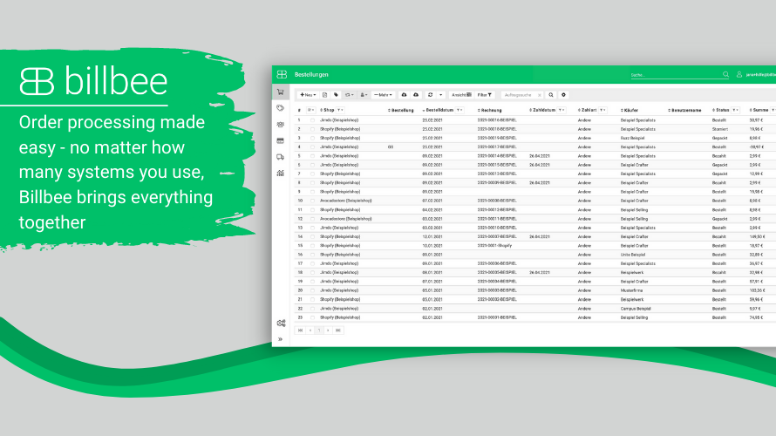
Task: Open the Status column filter dropdown
Action: coord(736,110)
